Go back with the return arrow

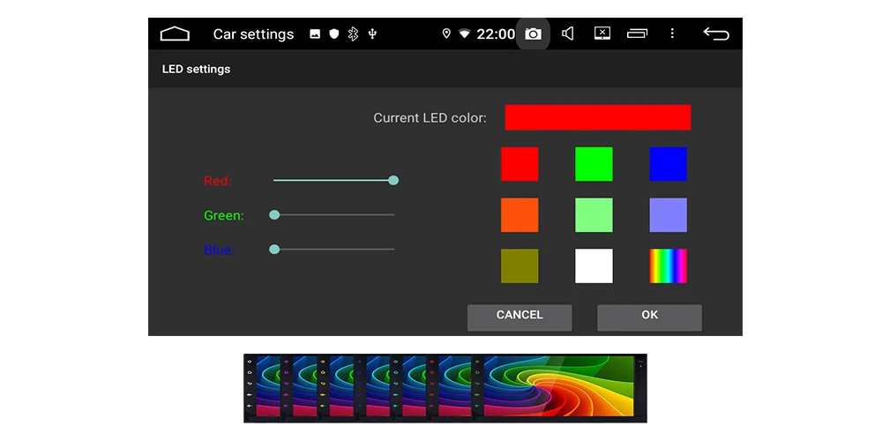pos(716,34)
